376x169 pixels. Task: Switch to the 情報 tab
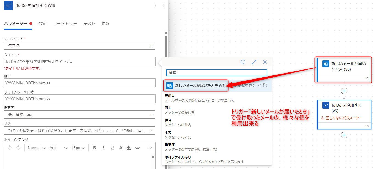pos(106,24)
